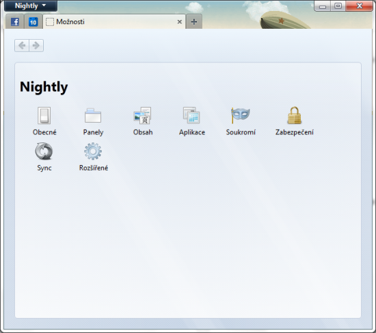Click the Aplikace label

[192, 132]
